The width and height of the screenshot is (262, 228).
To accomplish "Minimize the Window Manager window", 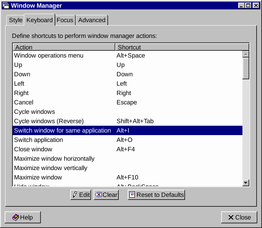I will (241, 6).
